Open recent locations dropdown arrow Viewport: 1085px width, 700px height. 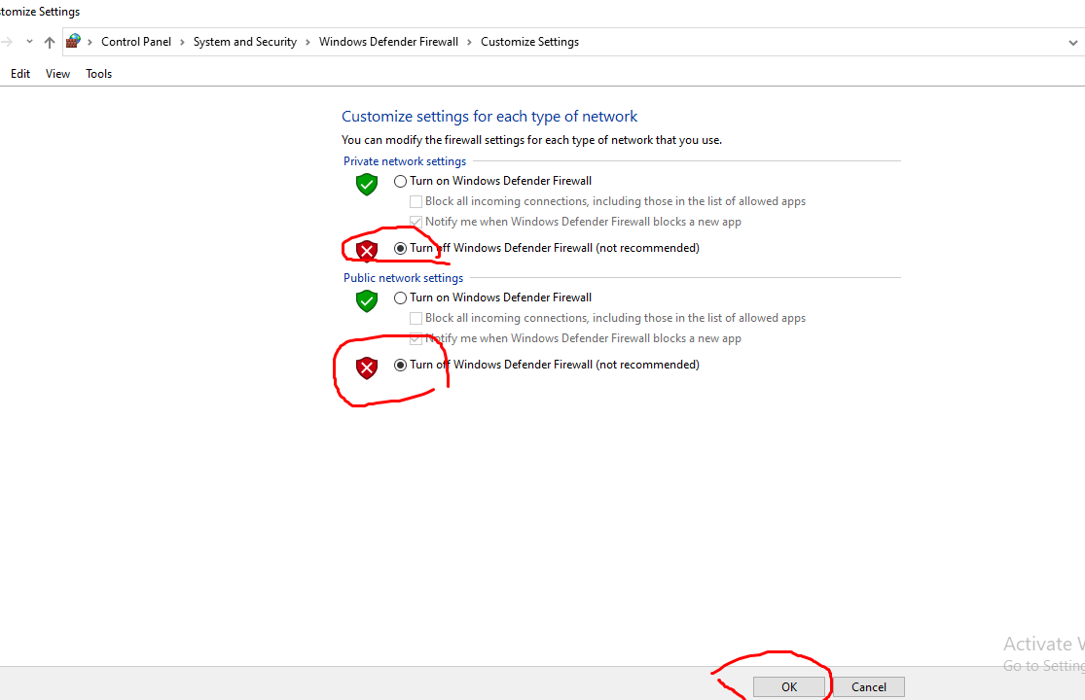(29, 42)
